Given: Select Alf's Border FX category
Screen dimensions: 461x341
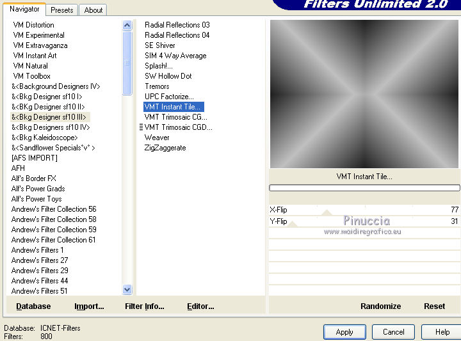Looking at the screenshot, I should point(33,178).
